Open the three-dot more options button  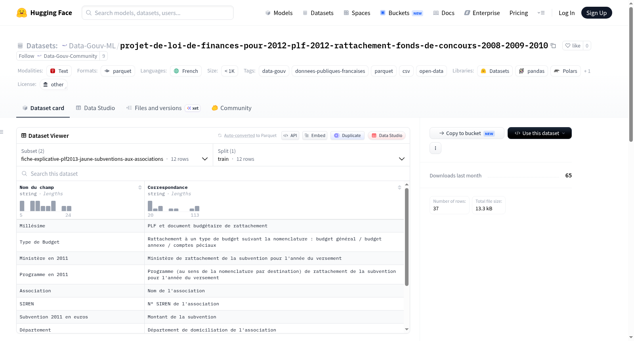coord(435,148)
